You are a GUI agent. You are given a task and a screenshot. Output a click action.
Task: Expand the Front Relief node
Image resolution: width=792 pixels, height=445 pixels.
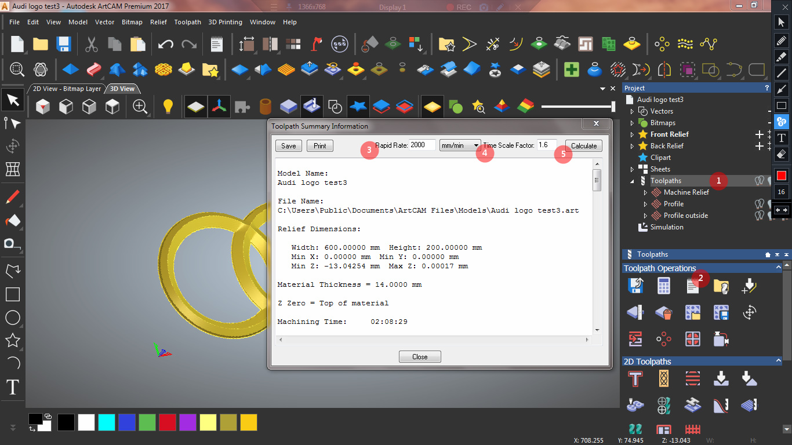[x=633, y=134]
